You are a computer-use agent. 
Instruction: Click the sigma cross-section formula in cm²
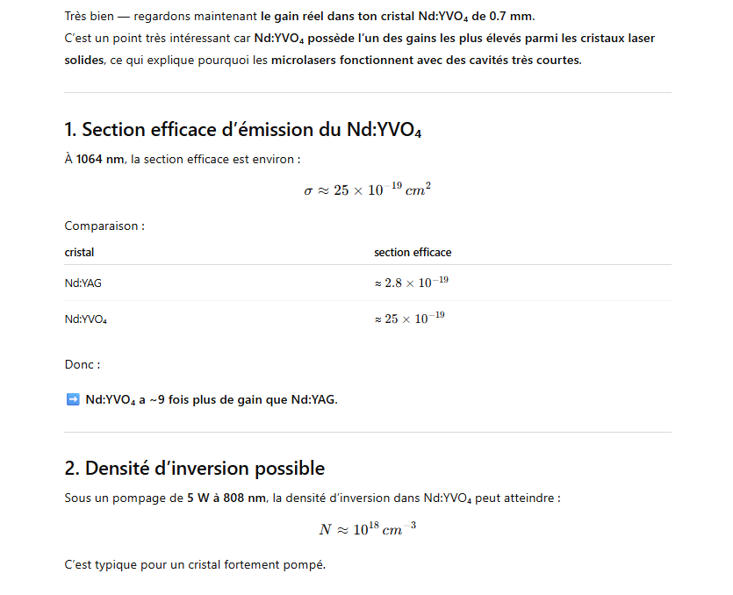point(367,190)
